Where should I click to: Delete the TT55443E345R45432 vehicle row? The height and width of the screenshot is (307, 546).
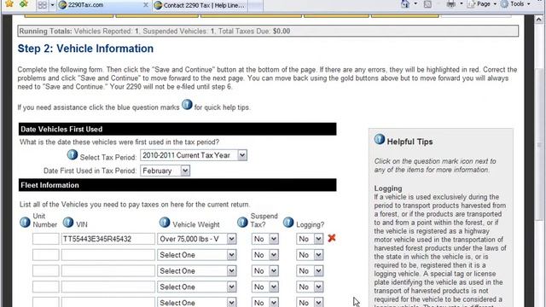click(x=332, y=238)
